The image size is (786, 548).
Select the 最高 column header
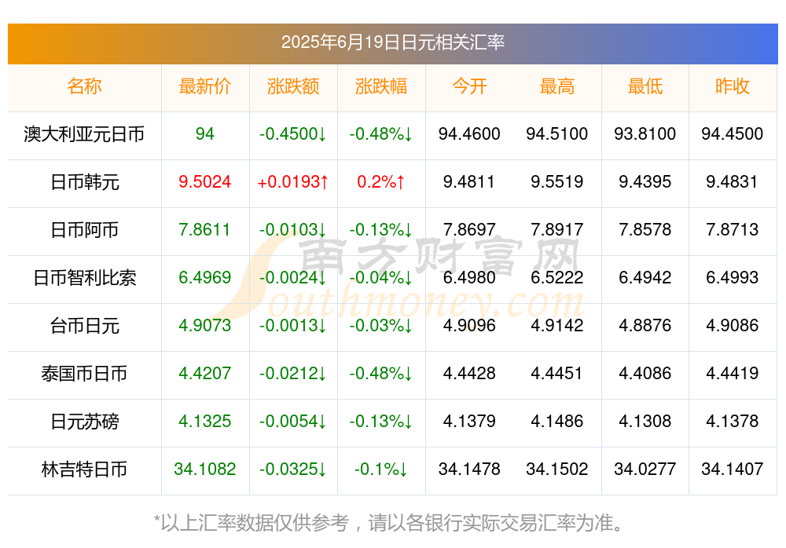[557, 86]
